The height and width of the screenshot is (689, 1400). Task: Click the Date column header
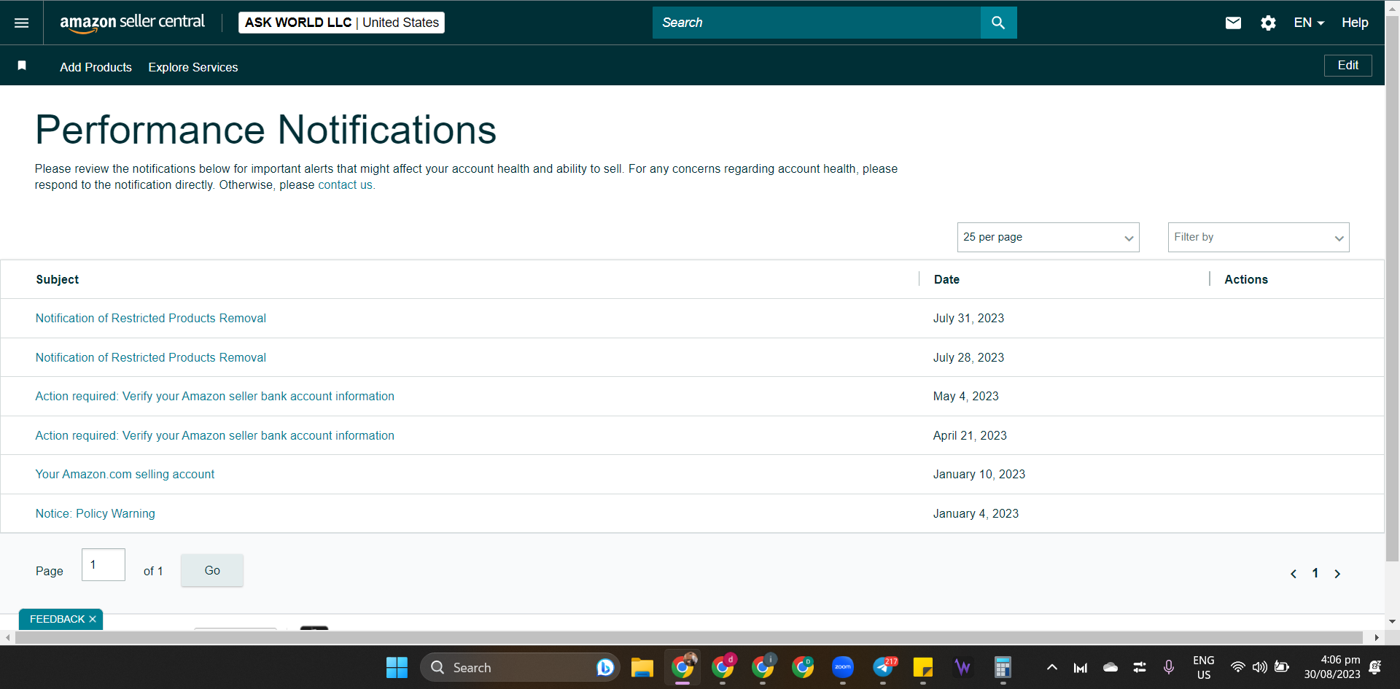[946, 279]
